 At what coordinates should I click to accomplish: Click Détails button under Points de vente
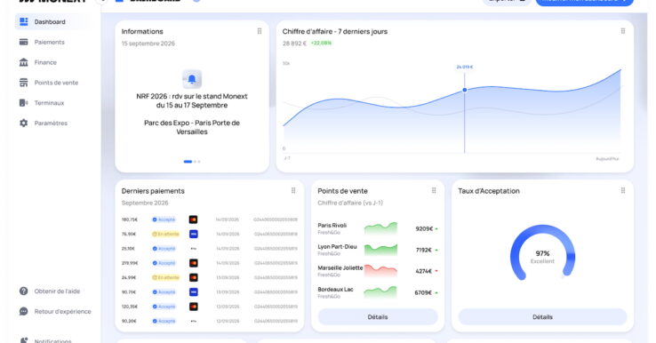pyautogui.click(x=378, y=317)
